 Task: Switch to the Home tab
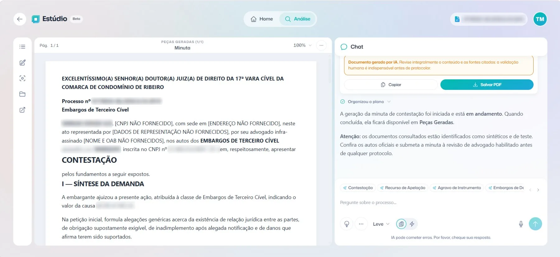pyautogui.click(x=262, y=19)
